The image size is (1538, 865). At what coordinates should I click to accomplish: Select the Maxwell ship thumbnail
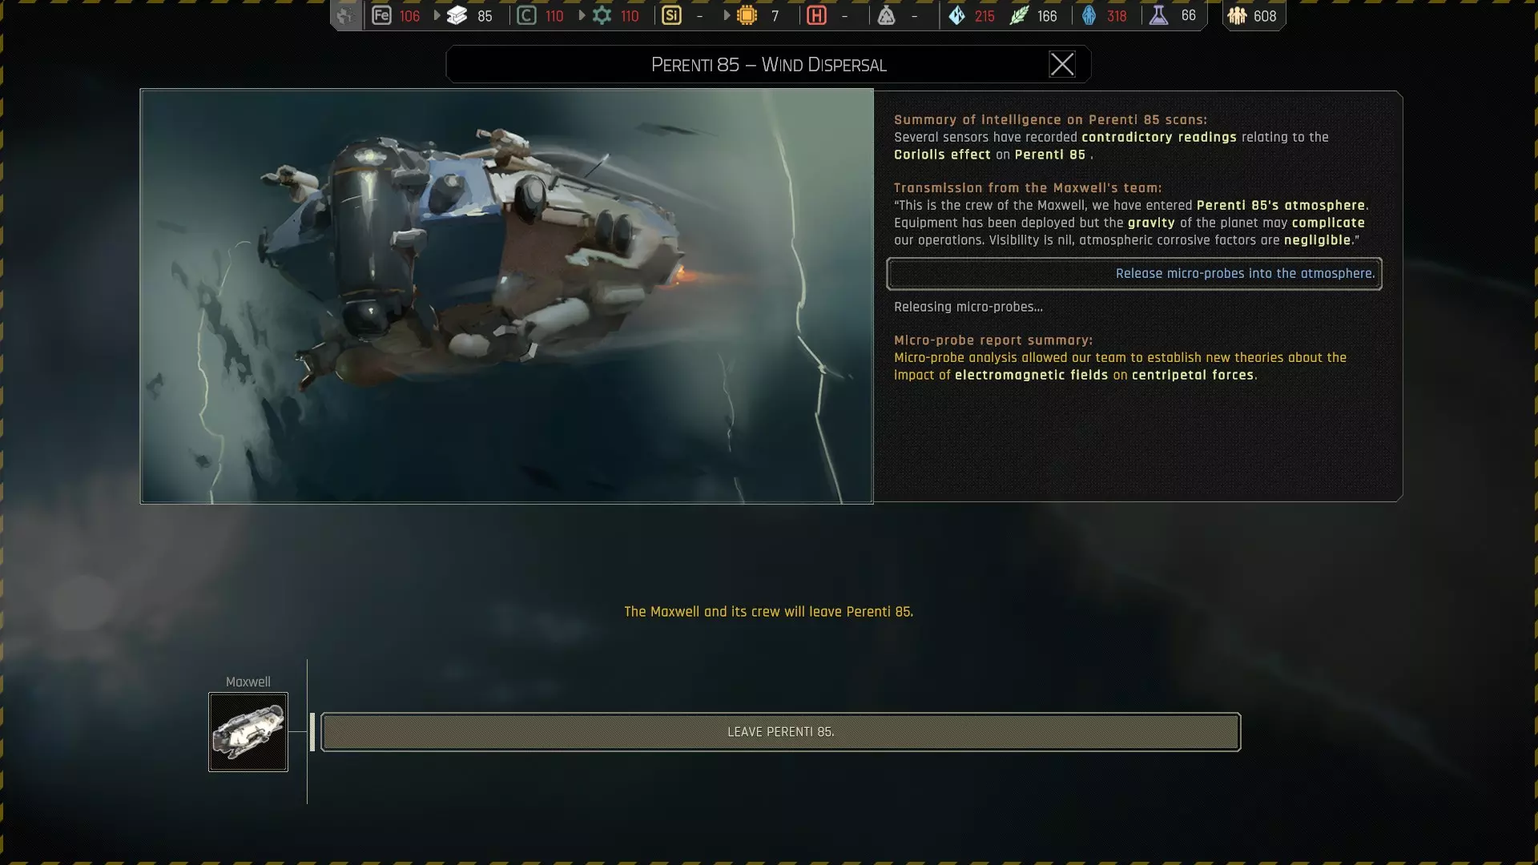(x=248, y=731)
